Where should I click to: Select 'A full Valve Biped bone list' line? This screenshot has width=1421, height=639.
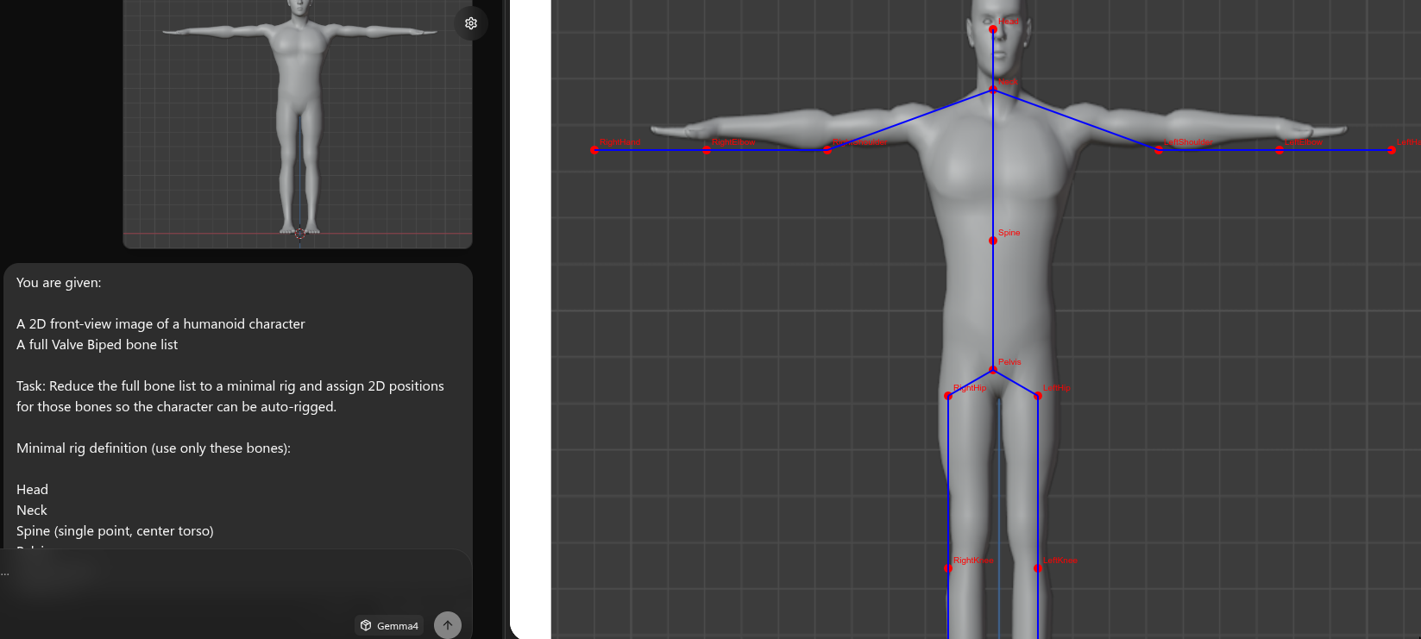coord(97,345)
